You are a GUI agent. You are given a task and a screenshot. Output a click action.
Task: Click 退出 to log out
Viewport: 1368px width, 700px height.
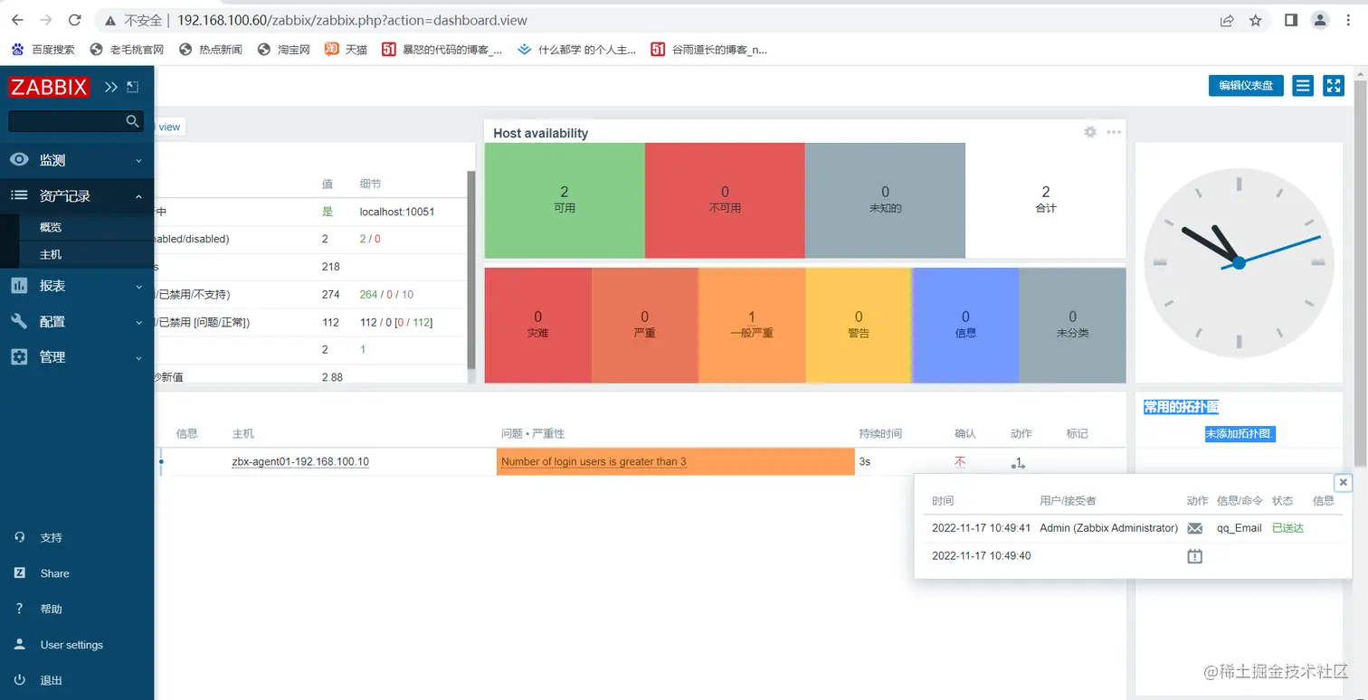pos(52,680)
